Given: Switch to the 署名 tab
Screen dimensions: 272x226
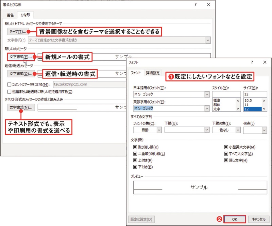Looking at the screenshot, I should (x=11, y=15).
